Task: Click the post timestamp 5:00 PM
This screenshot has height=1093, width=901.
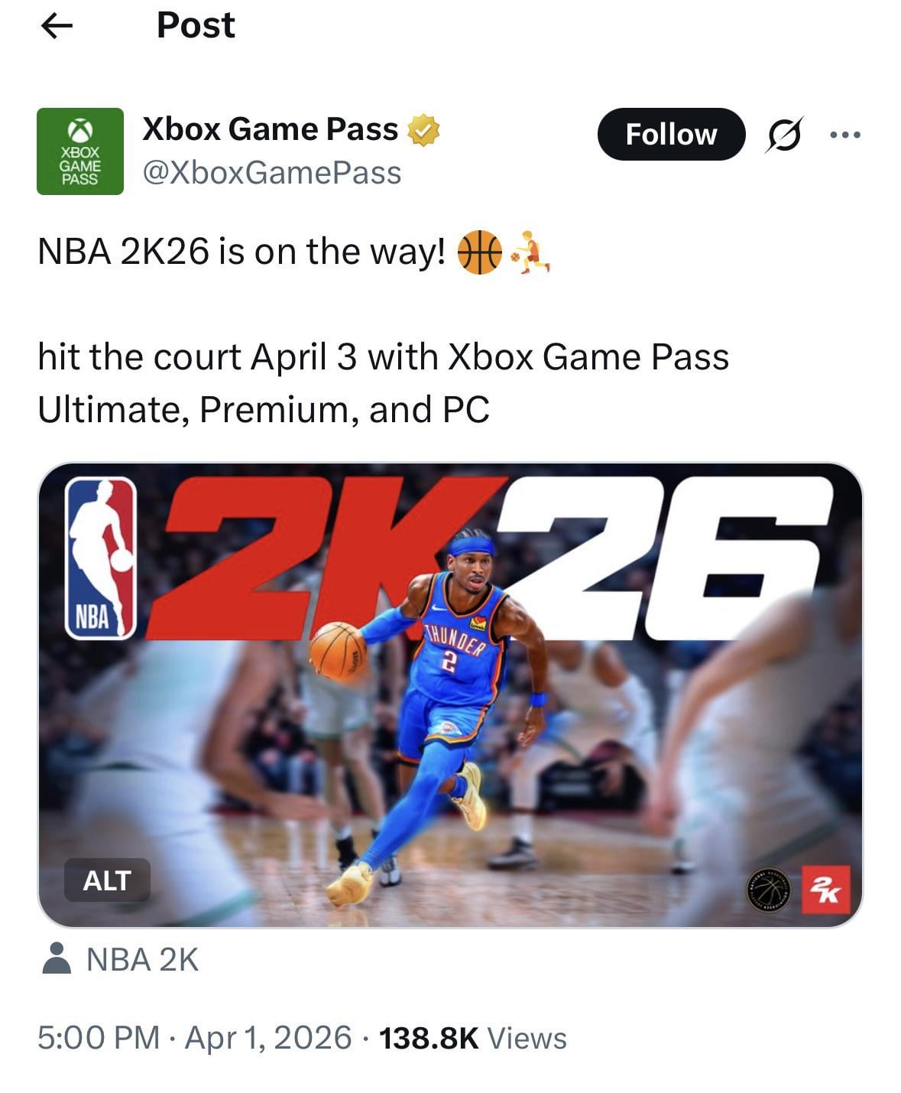Action: click(x=99, y=1038)
